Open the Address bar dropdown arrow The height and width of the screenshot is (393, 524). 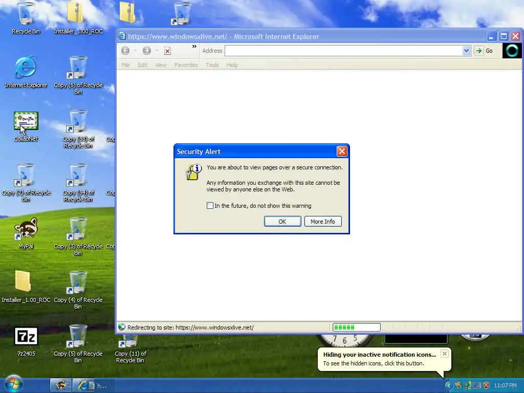[x=466, y=51]
